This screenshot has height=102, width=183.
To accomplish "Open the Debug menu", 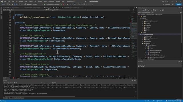I will pyautogui.click(x=31, y=1).
